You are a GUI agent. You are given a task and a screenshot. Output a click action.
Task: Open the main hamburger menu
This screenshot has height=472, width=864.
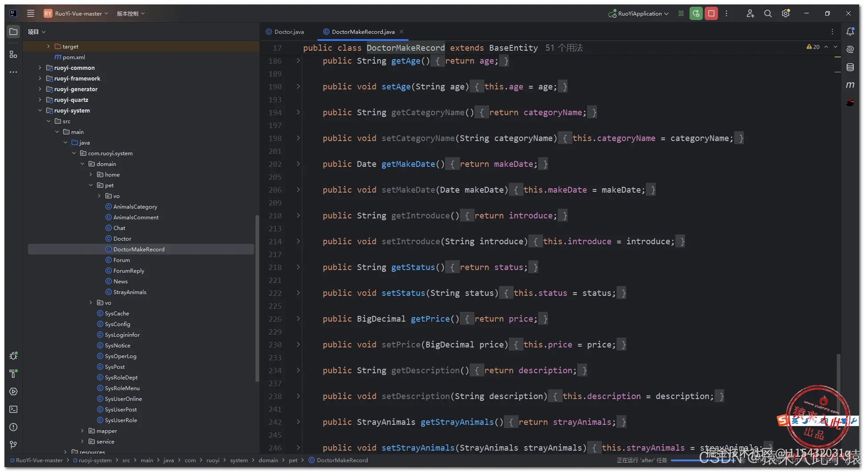(x=31, y=13)
